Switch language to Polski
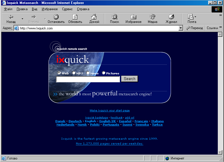Screen dimensions: 224x162 tap(95, 125)
